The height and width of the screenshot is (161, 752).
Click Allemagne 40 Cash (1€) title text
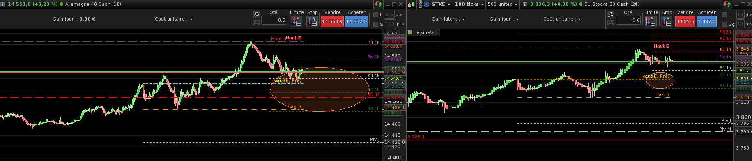pyautogui.click(x=93, y=4)
